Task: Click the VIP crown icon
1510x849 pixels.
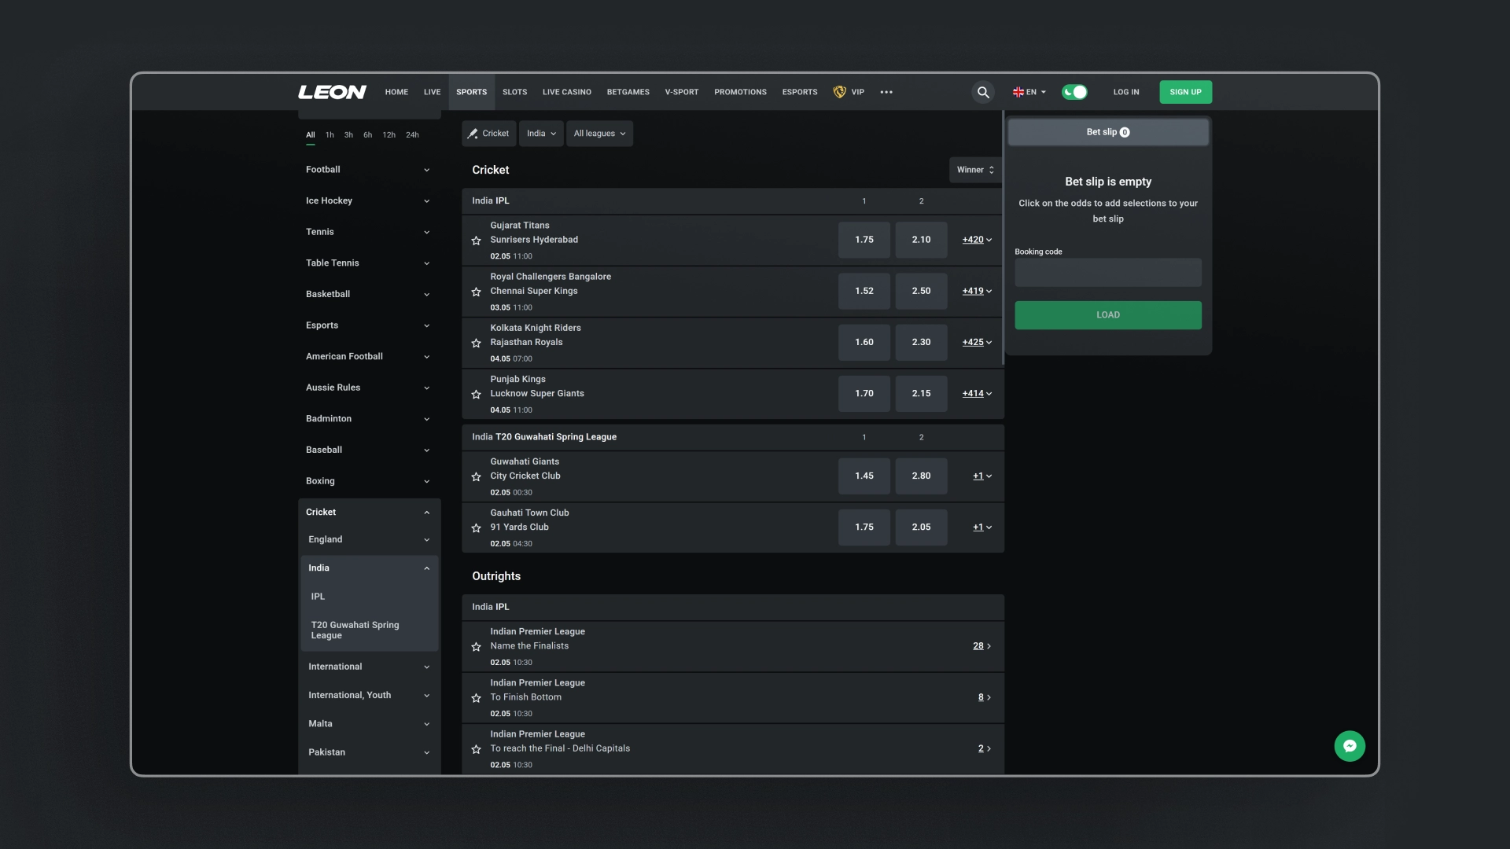Action: tap(839, 92)
